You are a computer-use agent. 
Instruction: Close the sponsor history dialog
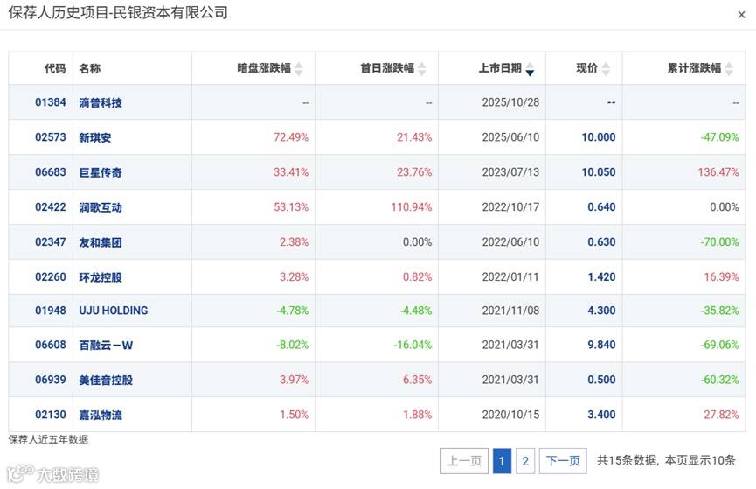[741, 15]
